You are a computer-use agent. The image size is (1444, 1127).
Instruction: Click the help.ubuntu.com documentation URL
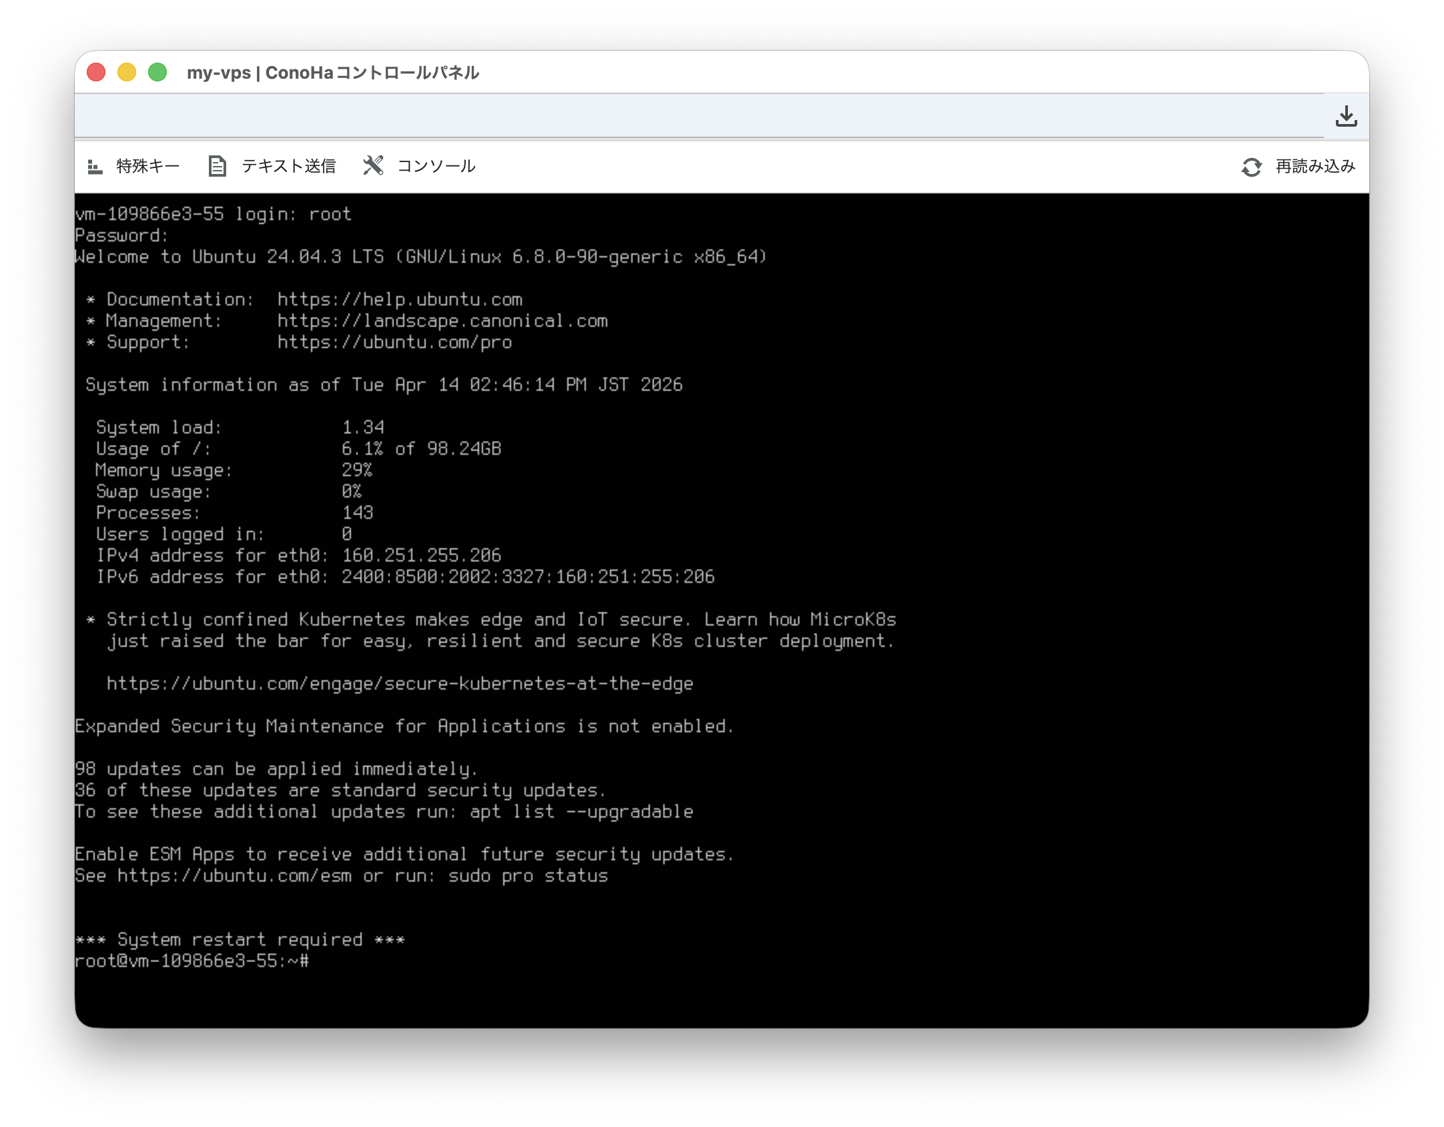tap(400, 299)
